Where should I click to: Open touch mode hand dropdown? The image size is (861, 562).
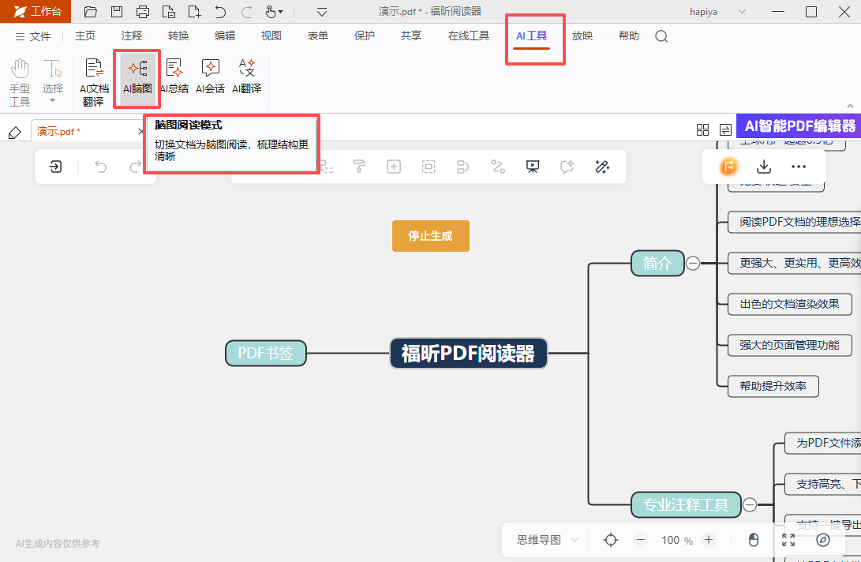click(x=274, y=12)
